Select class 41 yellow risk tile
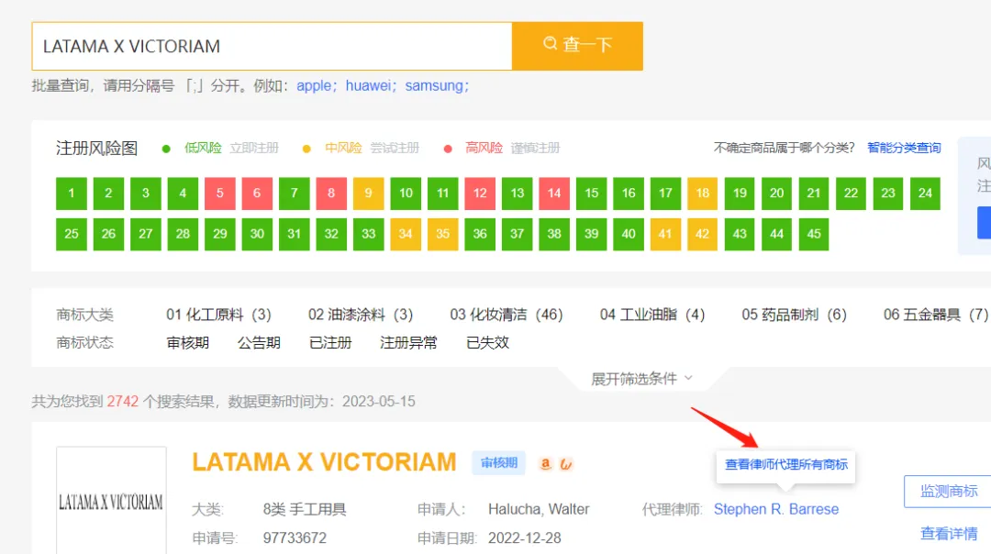 (665, 235)
